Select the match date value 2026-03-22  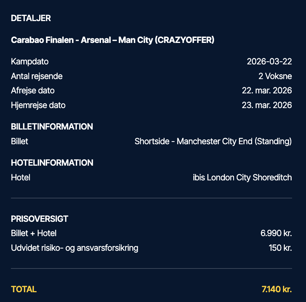(x=269, y=61)
